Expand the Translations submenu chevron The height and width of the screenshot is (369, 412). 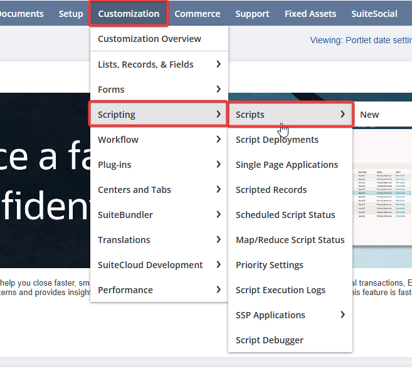point(218,239)
